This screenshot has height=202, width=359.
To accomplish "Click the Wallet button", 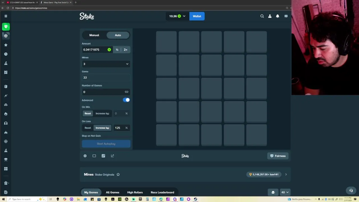I will coord(197,16).
